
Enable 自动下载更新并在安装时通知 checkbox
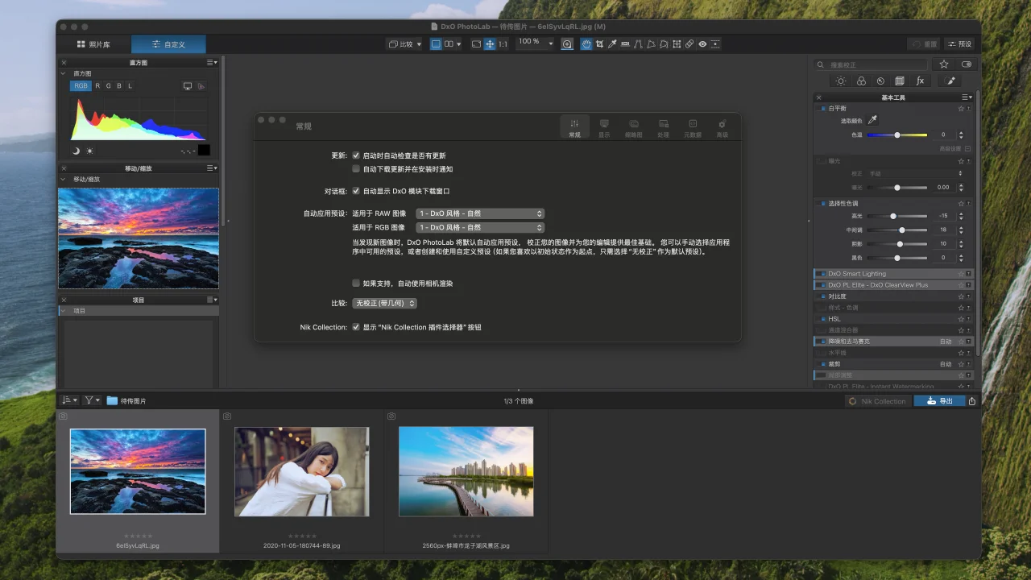point(356,169)
